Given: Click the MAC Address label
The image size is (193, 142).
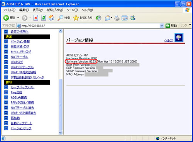Looking at the screenshot, I should (x=75, y=74).
